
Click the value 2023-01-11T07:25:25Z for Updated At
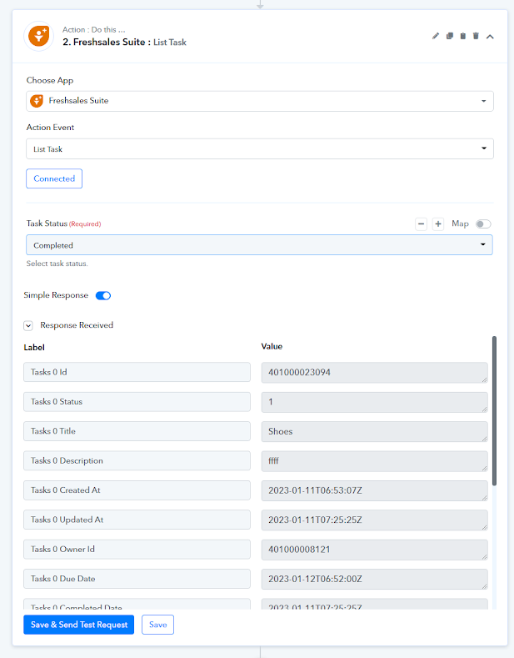point(374,520)
